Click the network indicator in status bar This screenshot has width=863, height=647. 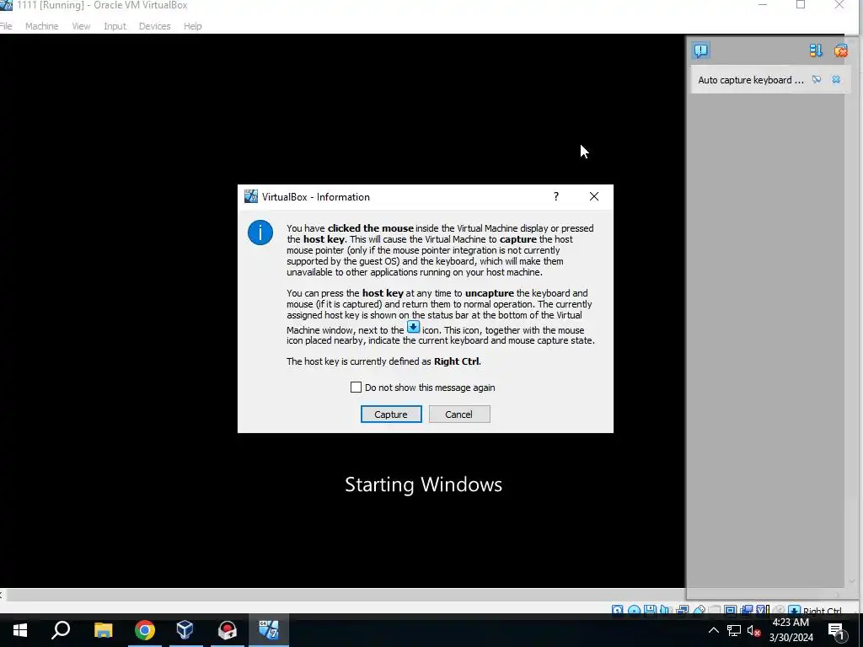tap(683, 610)
